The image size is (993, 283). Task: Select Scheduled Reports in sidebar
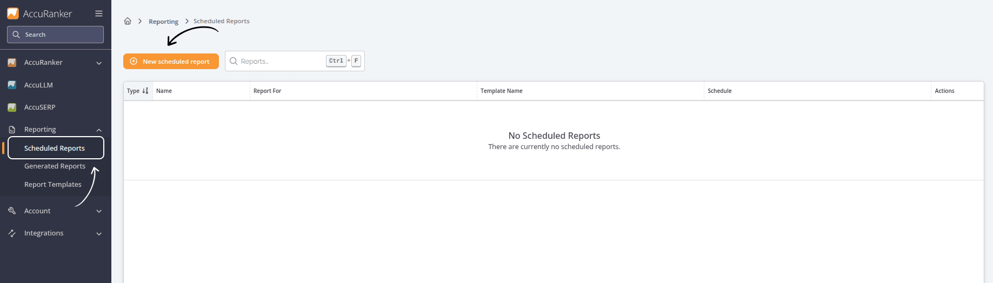pos(56,148)
